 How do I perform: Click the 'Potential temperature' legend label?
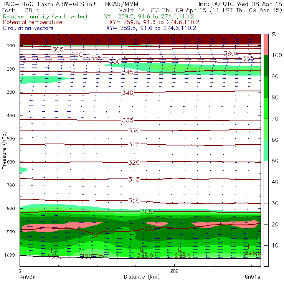(33, 22)
